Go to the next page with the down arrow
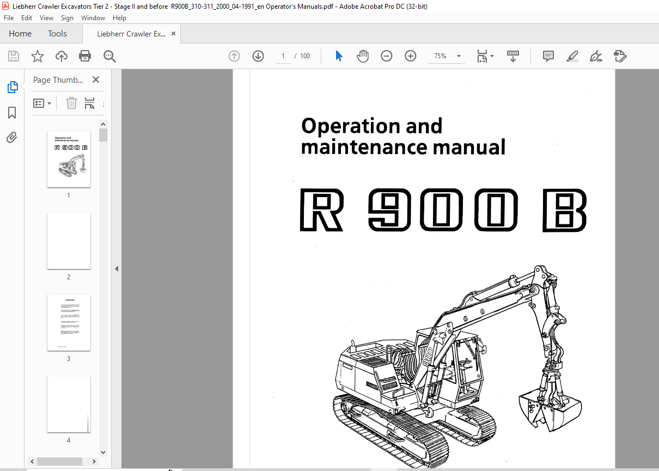Image resolution: width=659 pixels, height=471 pixels. tap(258, 56)
